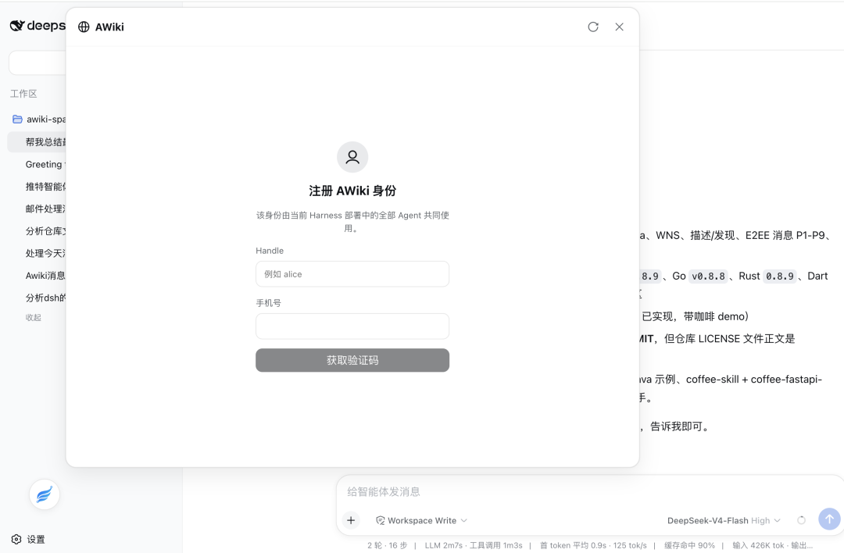The width and height of the screenshot is (844, 553).
Task: Focus the Handle input field
Action: pos(352,274)
